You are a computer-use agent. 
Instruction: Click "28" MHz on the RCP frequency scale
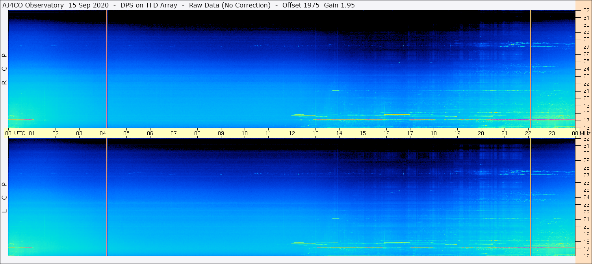[586, 40]
